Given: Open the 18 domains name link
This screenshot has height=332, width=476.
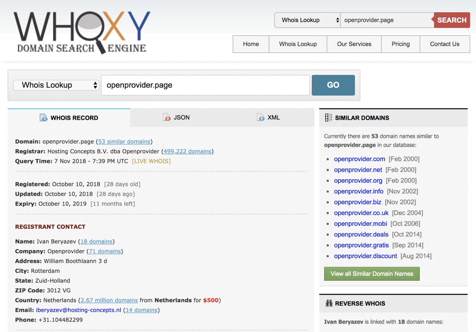Looking at the screenshot, I should point(96,241).
